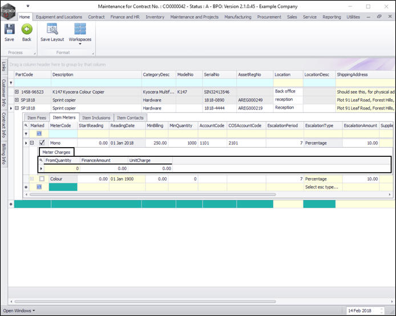
Task: Expand the 1458-96523 Kyocera copier row
Action: point(17,92)
